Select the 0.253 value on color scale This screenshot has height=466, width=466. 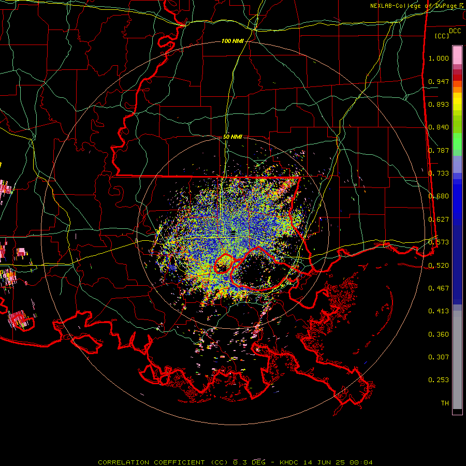tap(439, 380)
